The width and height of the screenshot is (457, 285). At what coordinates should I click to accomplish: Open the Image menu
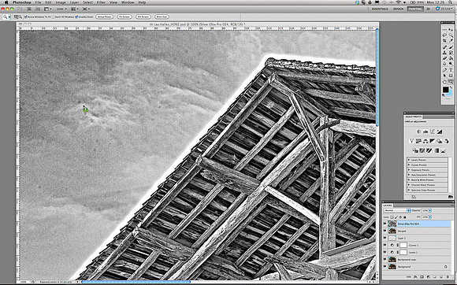coord(61,2)
